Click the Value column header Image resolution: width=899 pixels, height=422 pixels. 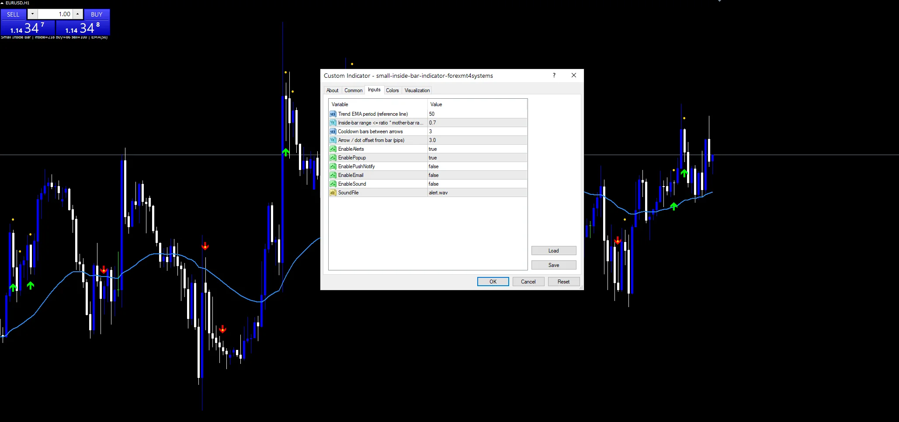click(477, 104)
